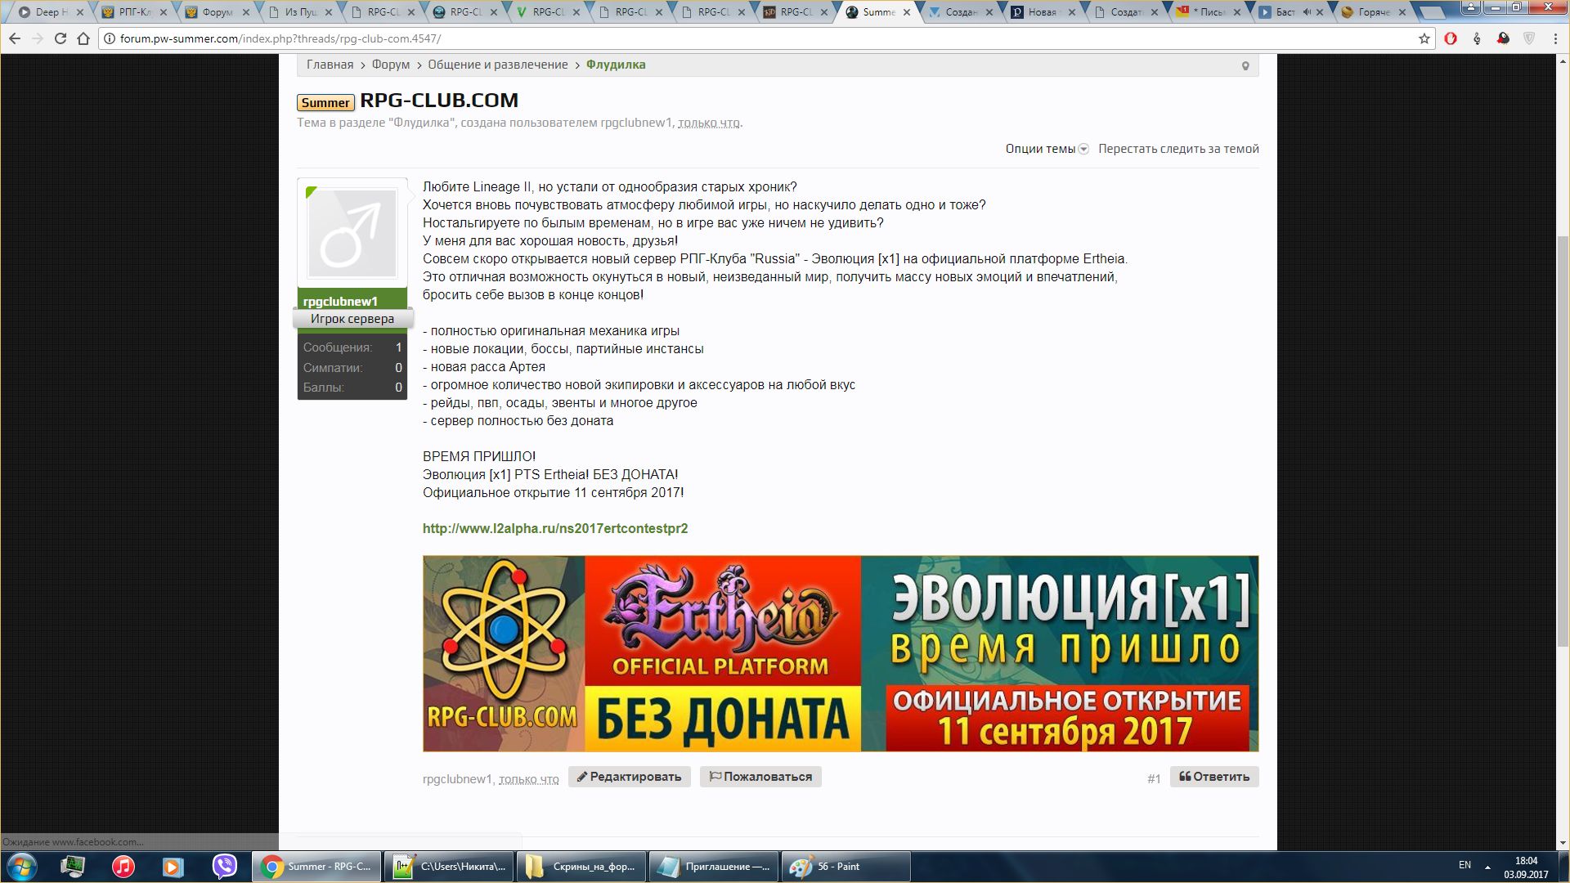Screen dimensions: 1570x883
Task: Click the user icon in Chrome title bar
Action: (x=1470, y=7)
